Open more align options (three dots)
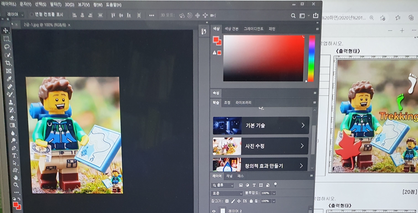 click(151, 15)
